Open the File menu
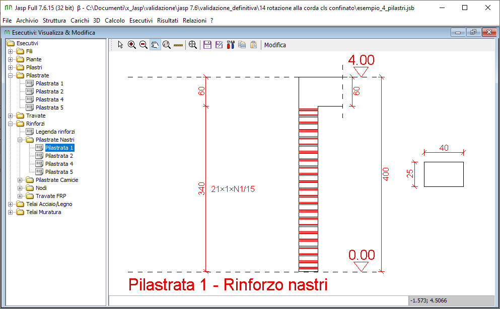500x309 pixels. click(7, 21)
